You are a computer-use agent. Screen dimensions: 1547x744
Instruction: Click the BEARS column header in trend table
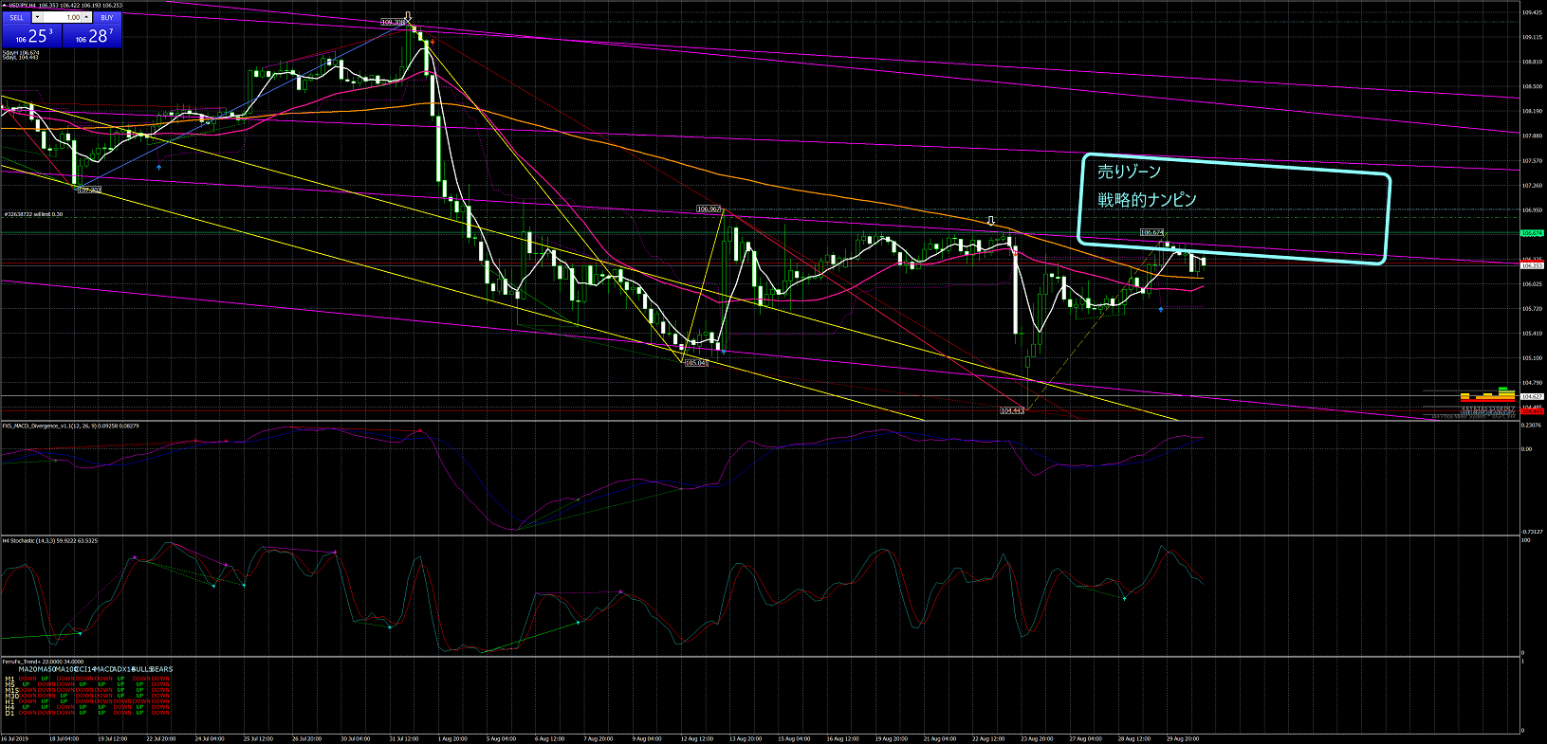[x=161, y=669]
